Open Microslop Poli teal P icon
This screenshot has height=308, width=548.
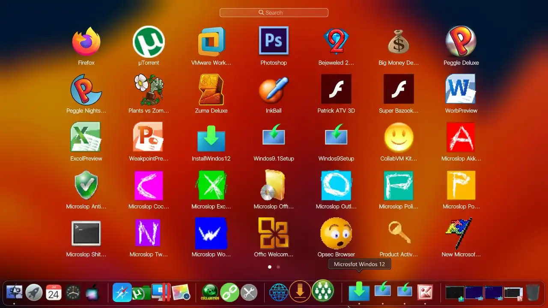pos(399,185)
